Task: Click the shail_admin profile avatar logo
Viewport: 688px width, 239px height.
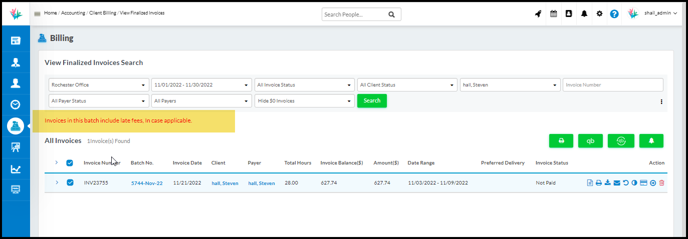Action: [x=633, y=13]
